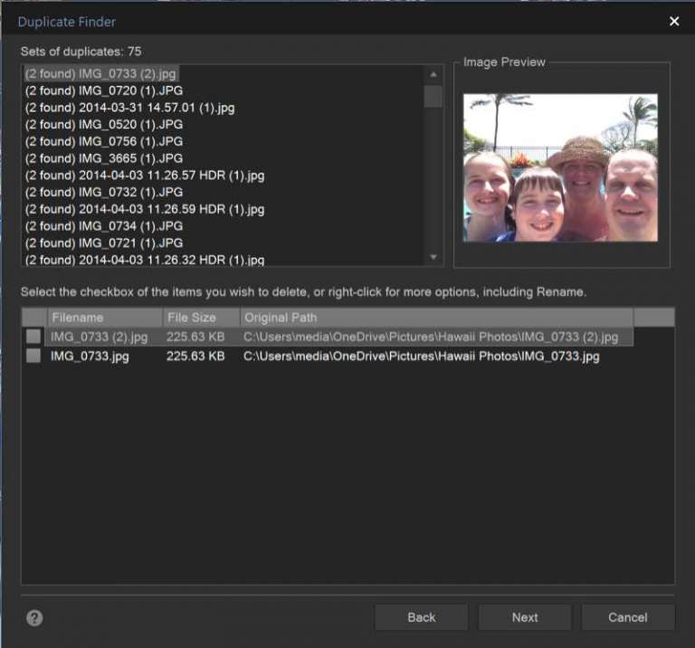Click the duplicates list scroll up arrow
Image resolution: width=695 pixels, height=648 pixels.
point(433,74)
